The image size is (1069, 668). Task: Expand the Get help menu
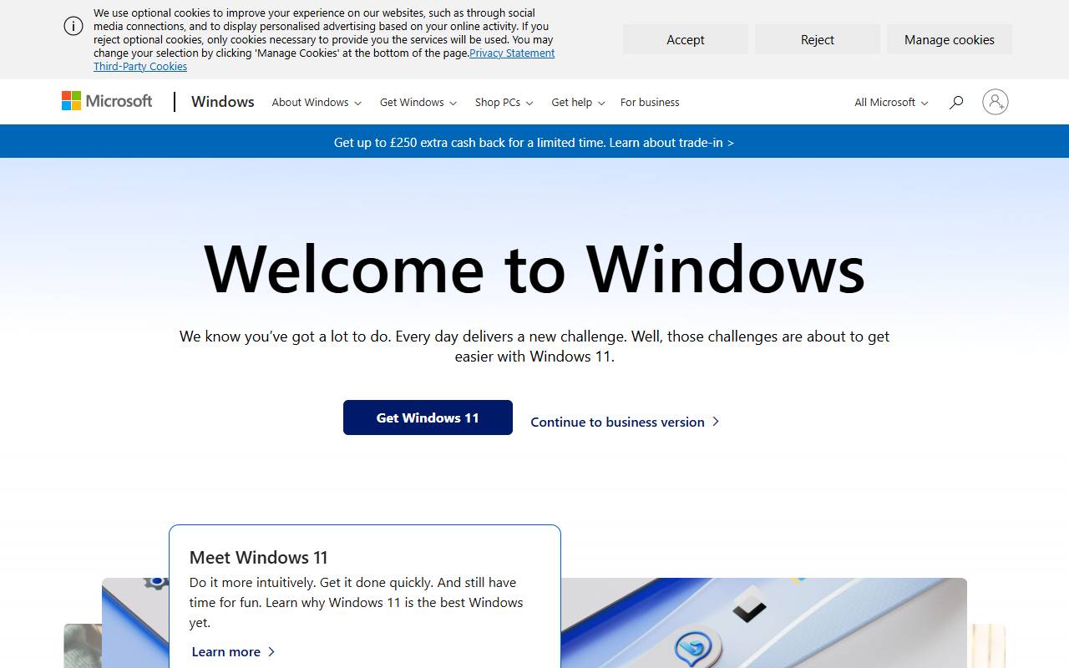578,102
